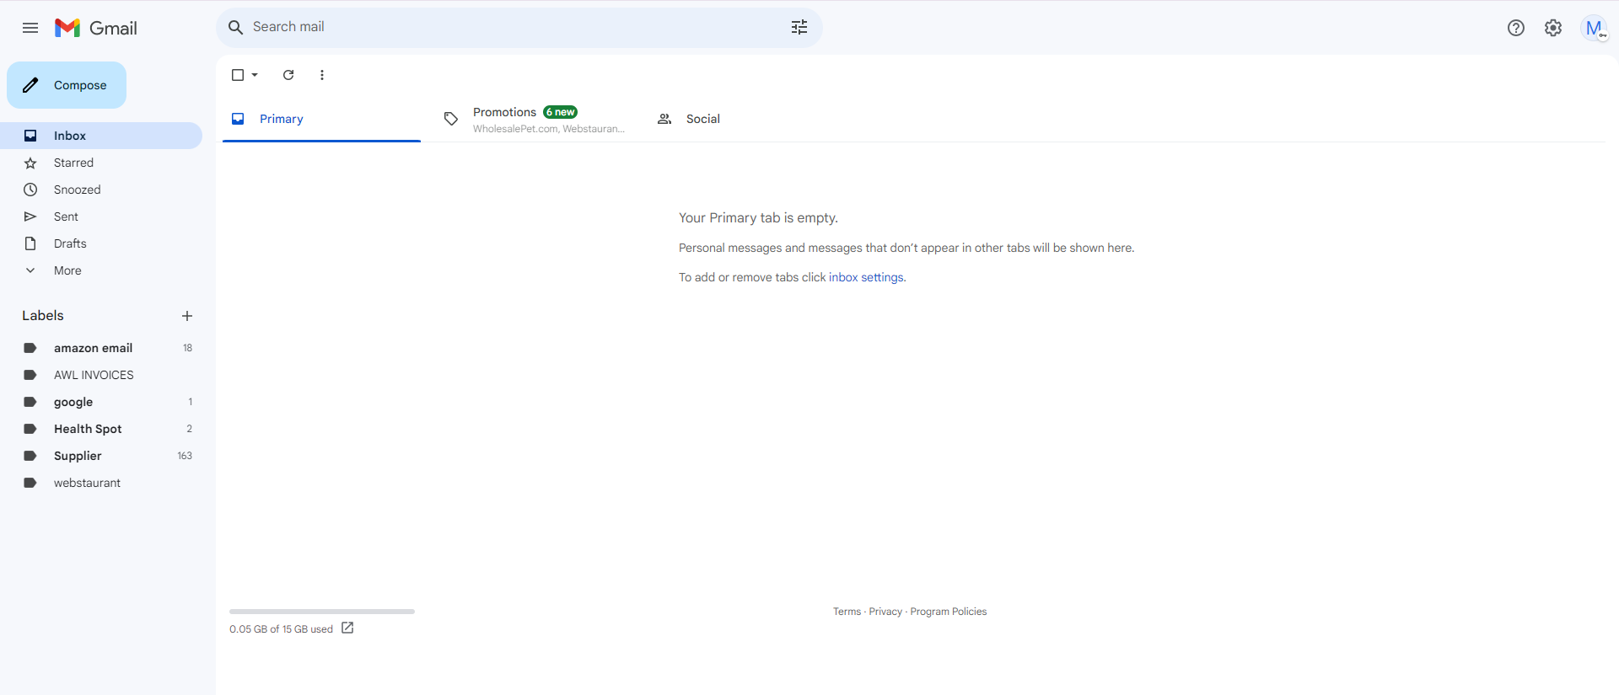Click the Labels section heading

pos(43,315)
